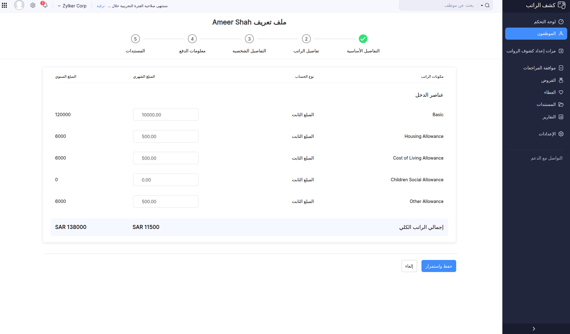This screenshot has width=570, height=334.
Task: Select the الموظفون sidebar icon
Action: (x=561, y=33)
